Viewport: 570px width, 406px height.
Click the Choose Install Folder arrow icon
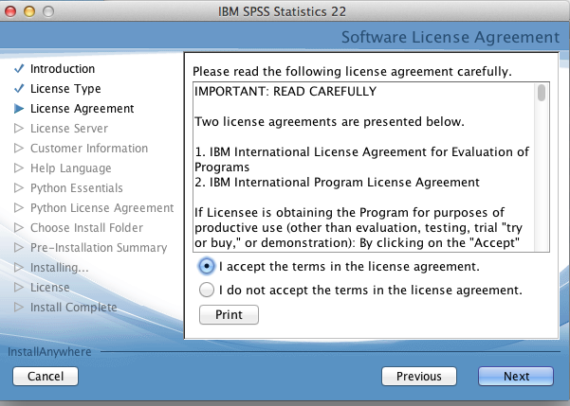click(19, 227)
